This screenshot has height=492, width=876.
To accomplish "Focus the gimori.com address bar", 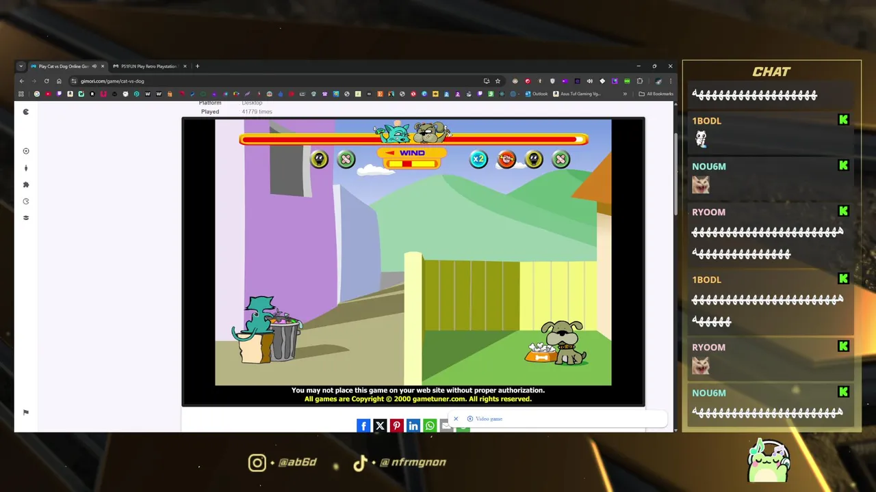I will click(286, 81).
